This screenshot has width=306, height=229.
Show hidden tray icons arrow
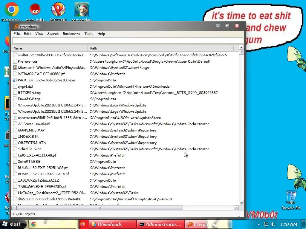click(x=258, y=224)
